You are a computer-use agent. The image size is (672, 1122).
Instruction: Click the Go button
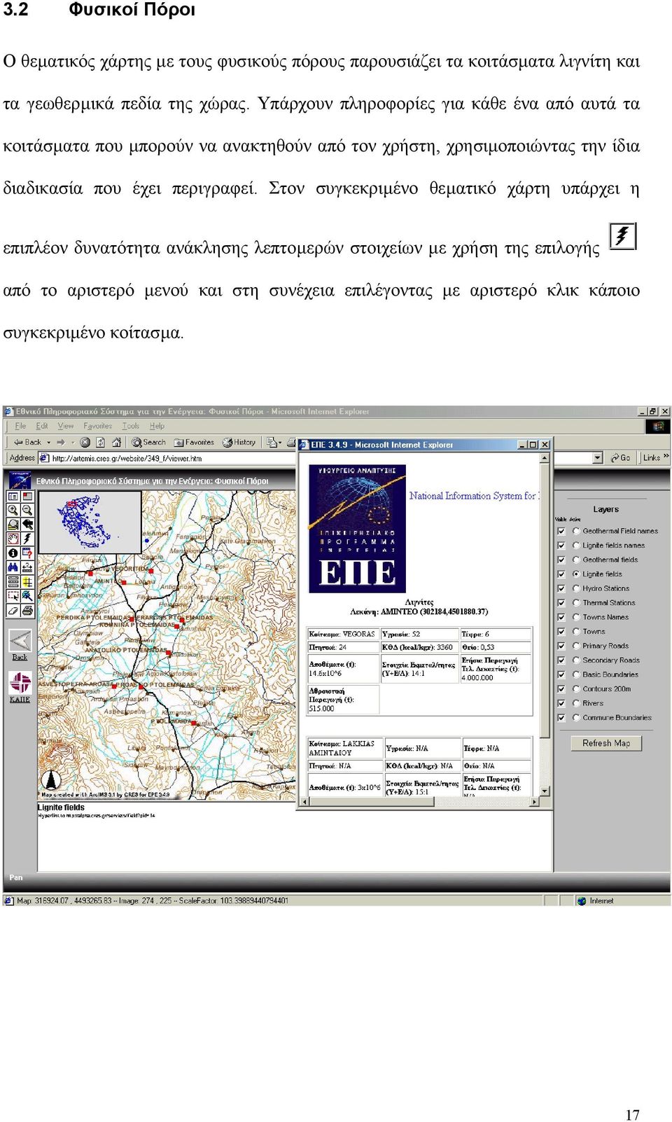pos(620,457)
